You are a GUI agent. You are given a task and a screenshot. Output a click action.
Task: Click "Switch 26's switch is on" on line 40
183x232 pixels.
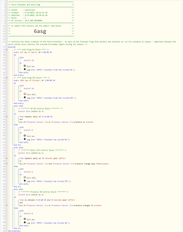tap(31, 111)
